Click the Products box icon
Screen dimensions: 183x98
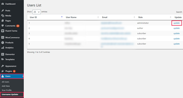coord(3,42)
